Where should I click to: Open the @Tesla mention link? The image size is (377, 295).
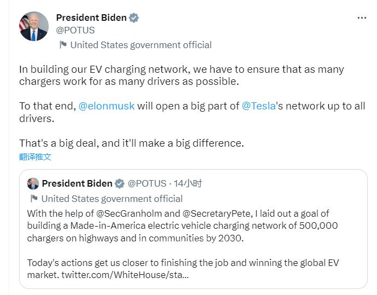pos(259,106)
